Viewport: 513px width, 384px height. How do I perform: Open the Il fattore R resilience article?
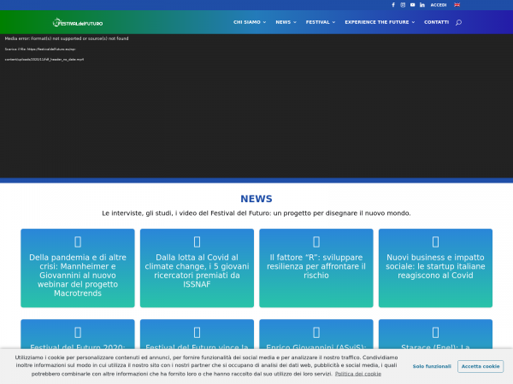pyautogui.click(x=315, y=265)
